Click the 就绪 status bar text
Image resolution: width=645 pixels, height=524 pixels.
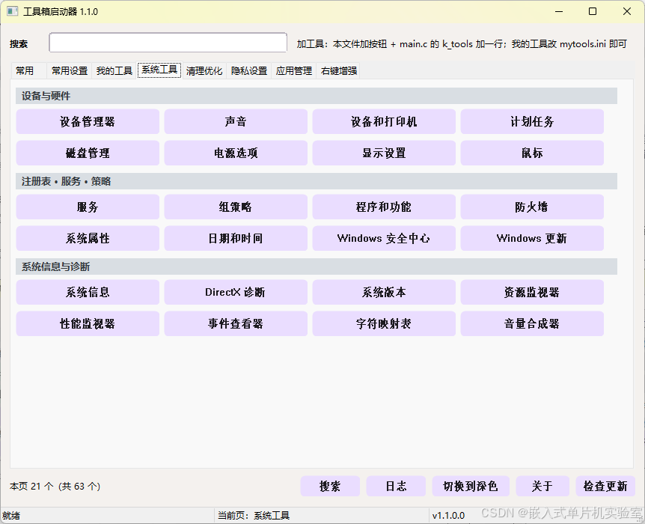pyautogui.click(x=11, y=516)
